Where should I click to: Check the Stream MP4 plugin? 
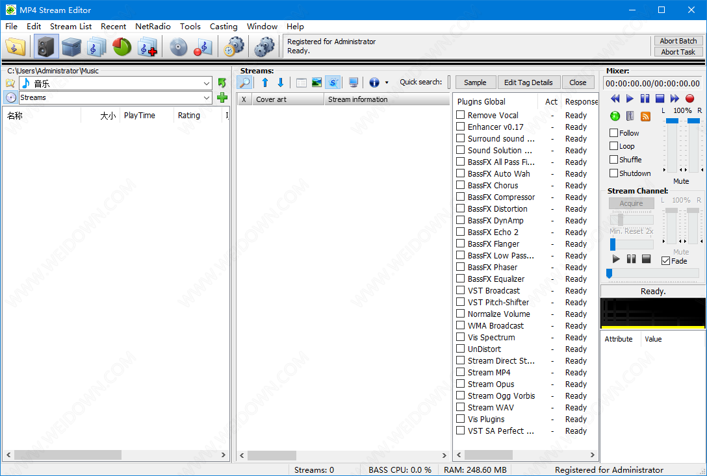coord(460,372)
